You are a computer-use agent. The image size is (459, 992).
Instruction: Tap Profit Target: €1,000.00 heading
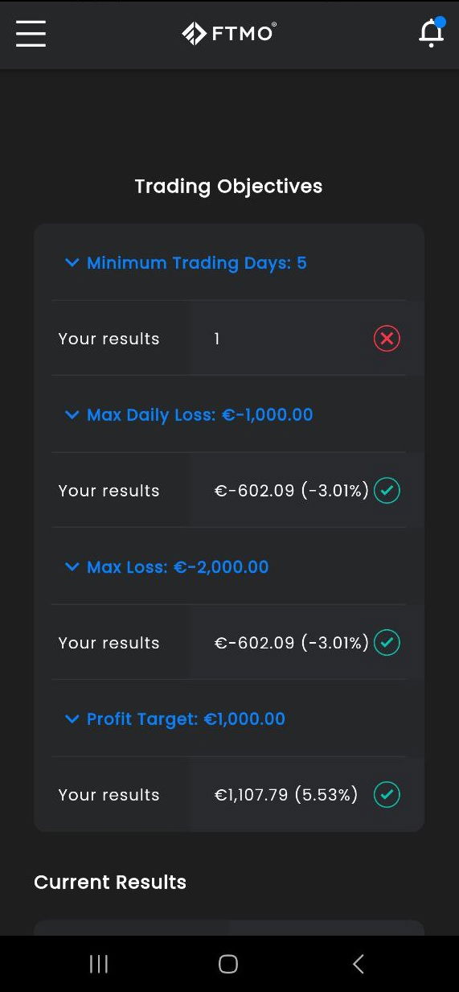click(186, 719)
